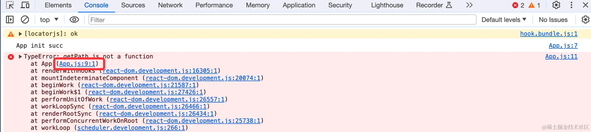
Task: Toggle the device toolbar icon
Action: pyautogui.click(x=25, y=5)
